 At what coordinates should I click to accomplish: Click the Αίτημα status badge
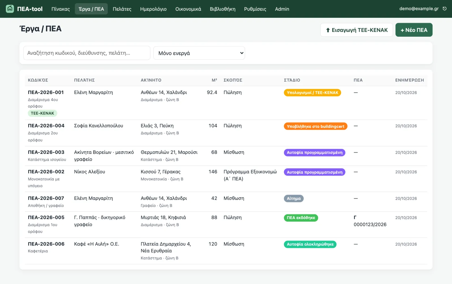coord(294,199)
